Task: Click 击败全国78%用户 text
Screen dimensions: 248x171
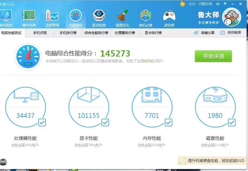Action: [88, 145]
